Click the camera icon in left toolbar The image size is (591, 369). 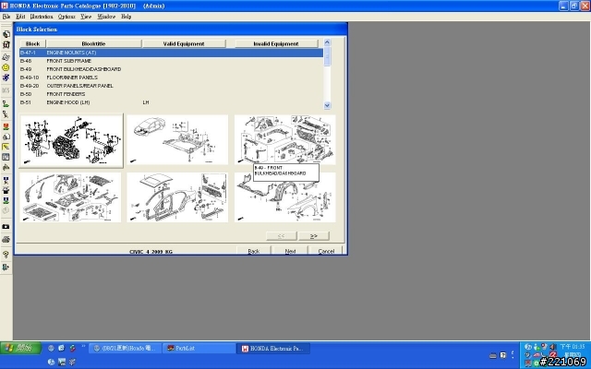point(6,227)
